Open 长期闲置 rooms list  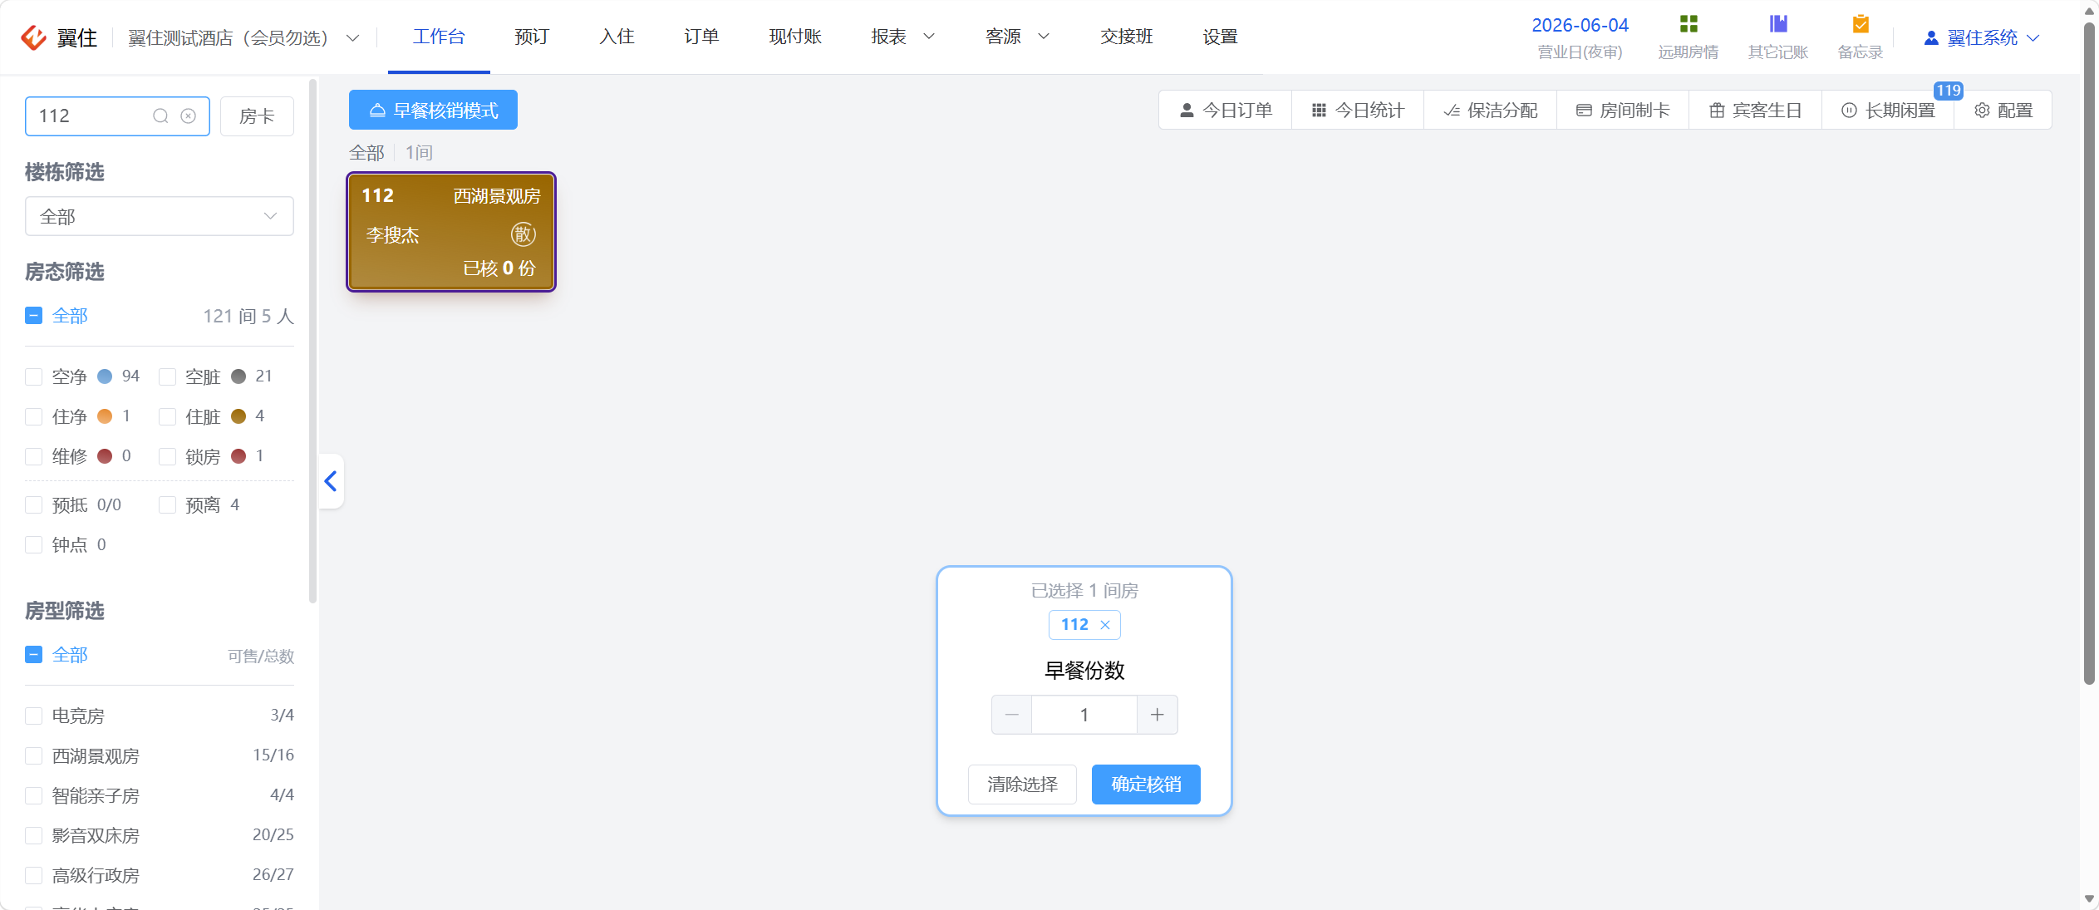pos(1888,111)
